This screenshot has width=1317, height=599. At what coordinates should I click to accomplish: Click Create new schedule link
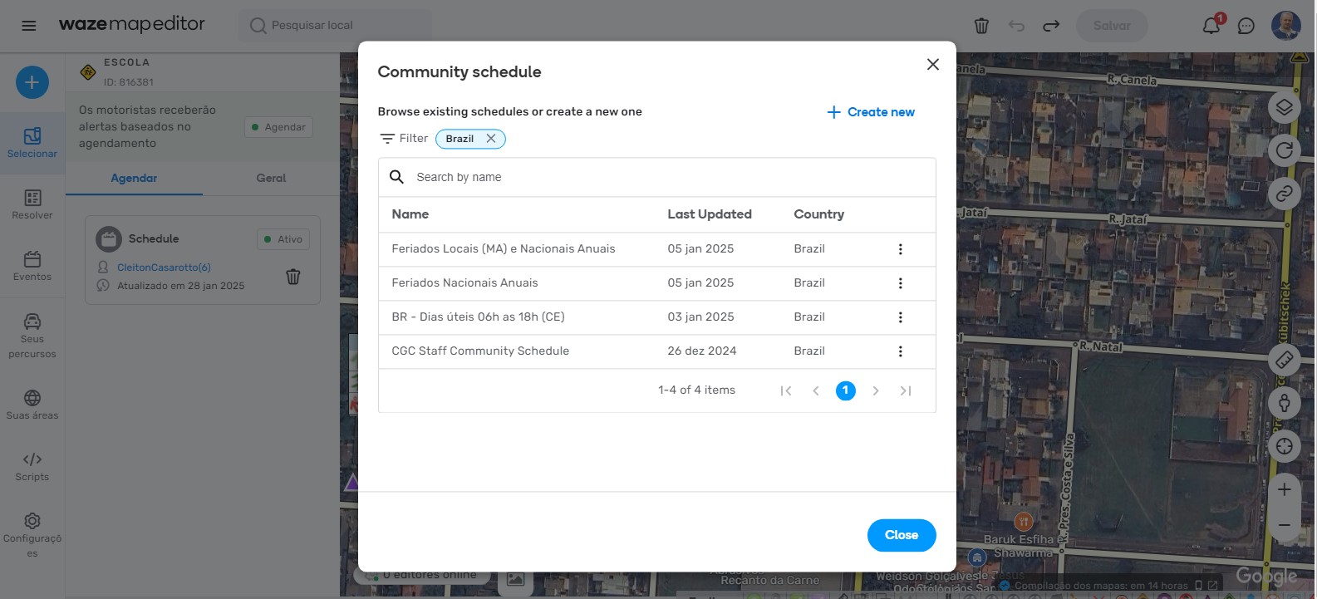871,112
